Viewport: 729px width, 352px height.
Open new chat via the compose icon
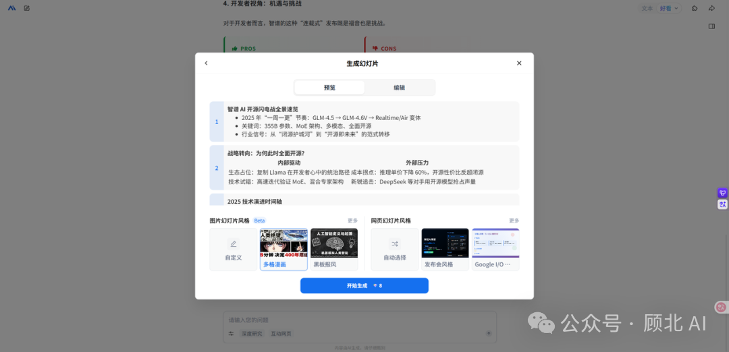click(26, 8)
